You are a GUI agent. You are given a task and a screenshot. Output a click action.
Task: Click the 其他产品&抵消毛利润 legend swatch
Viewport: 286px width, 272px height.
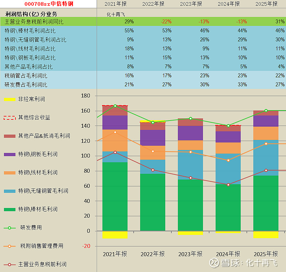[10, 136]
